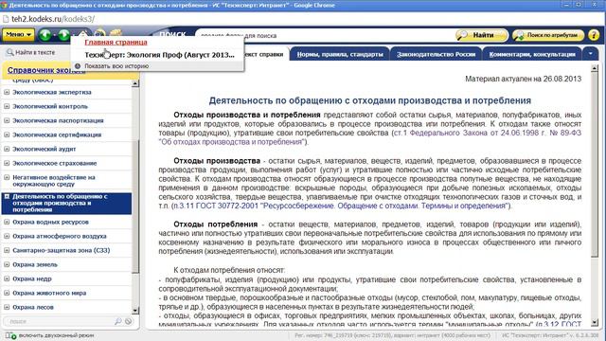Open the question mark help icon
606x341 pixels.
coord(594,35)
